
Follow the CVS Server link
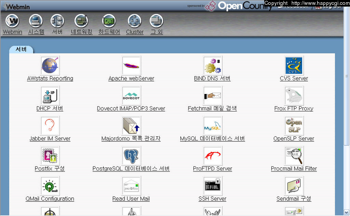294,79
